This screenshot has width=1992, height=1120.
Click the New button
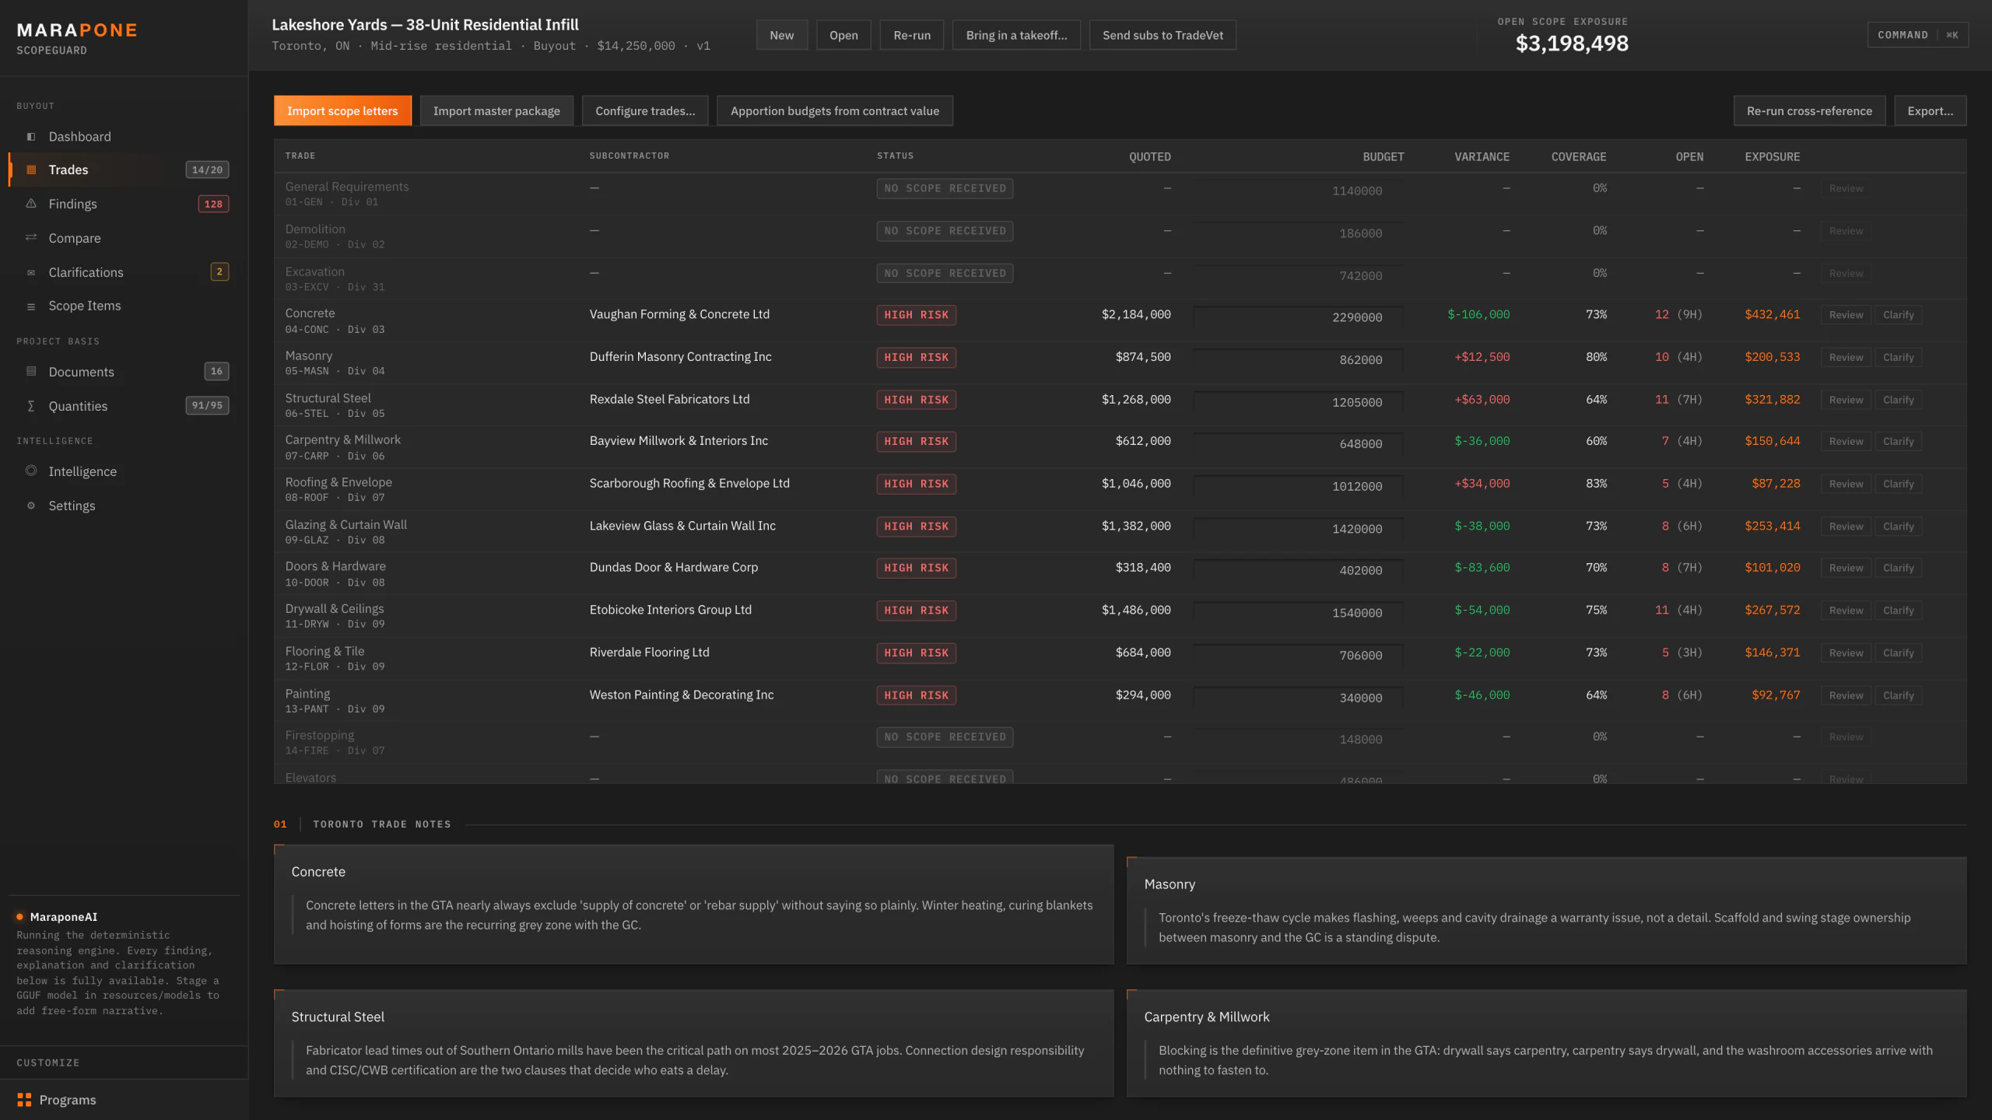[781, 35]
